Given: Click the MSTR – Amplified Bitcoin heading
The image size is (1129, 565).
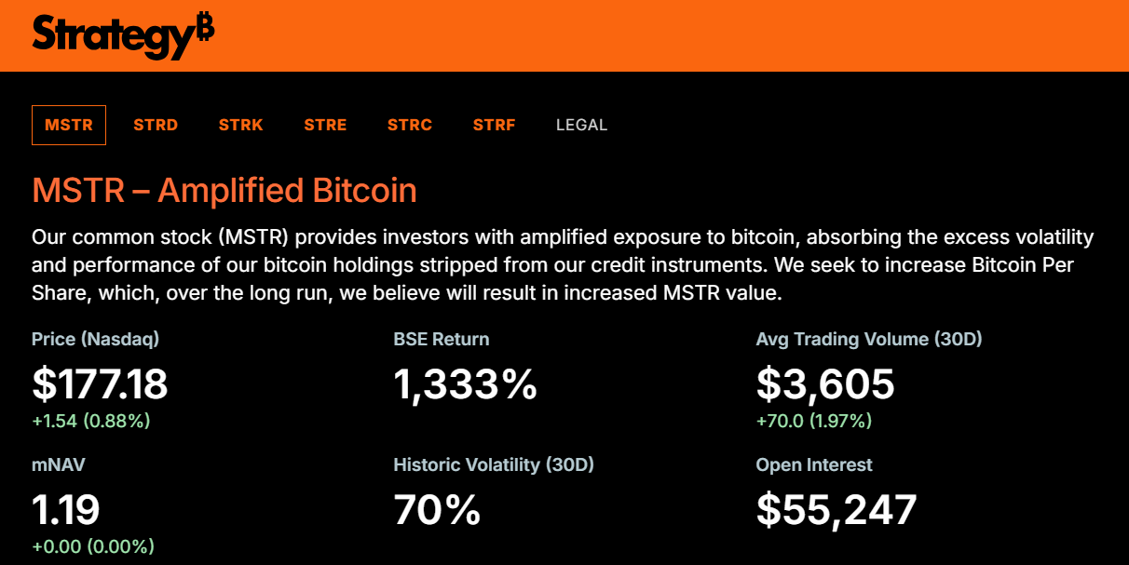Looking at the screenshot, I should 224,190.
